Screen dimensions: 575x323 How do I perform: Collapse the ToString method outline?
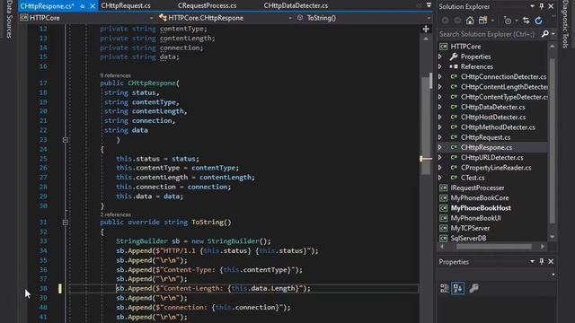click(x=66, y=223)
